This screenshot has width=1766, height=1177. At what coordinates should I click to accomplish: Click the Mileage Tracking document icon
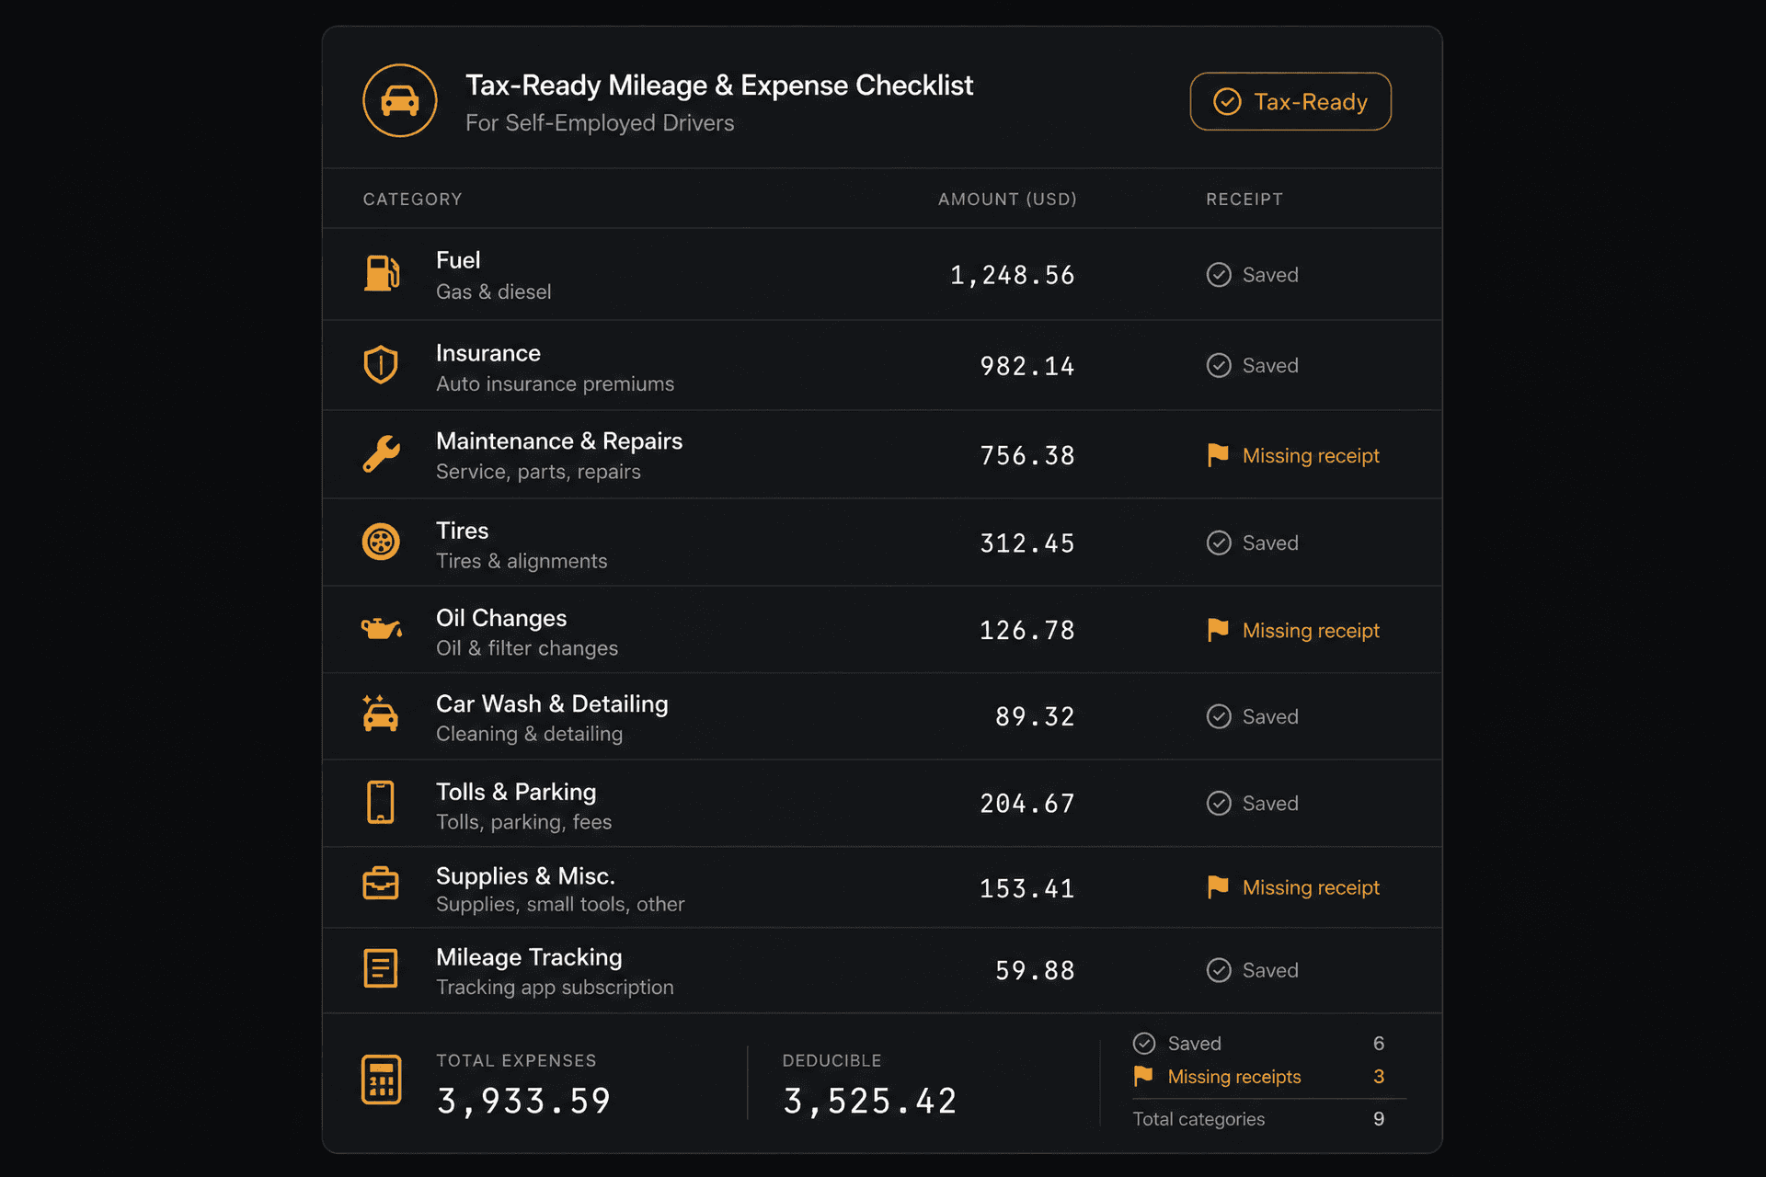tap(381, 968)
